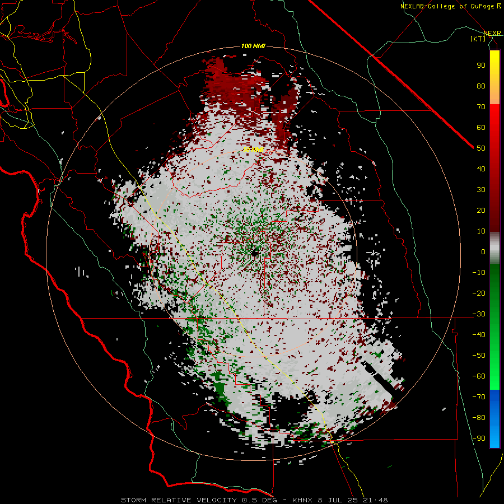
Task: Select the -80 knot scale label
Action: click(x=479, y=418)
